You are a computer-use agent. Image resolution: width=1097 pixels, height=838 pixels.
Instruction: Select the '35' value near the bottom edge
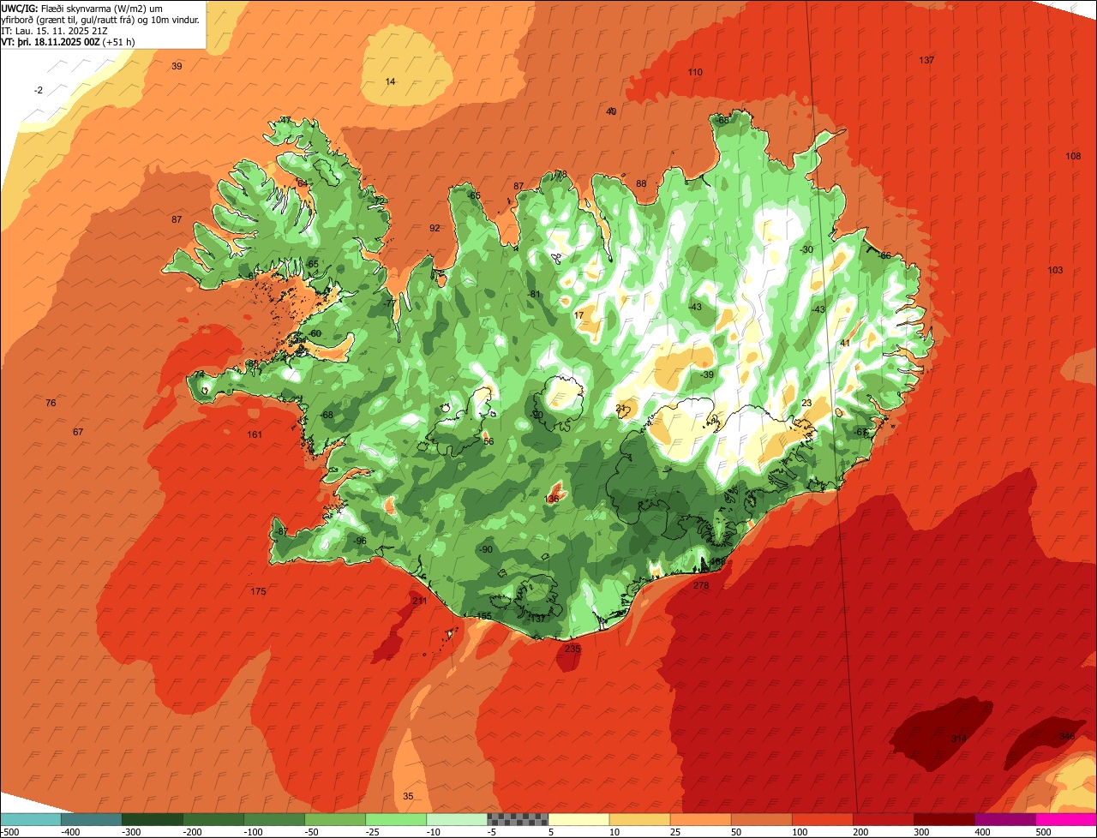point(408,796)
